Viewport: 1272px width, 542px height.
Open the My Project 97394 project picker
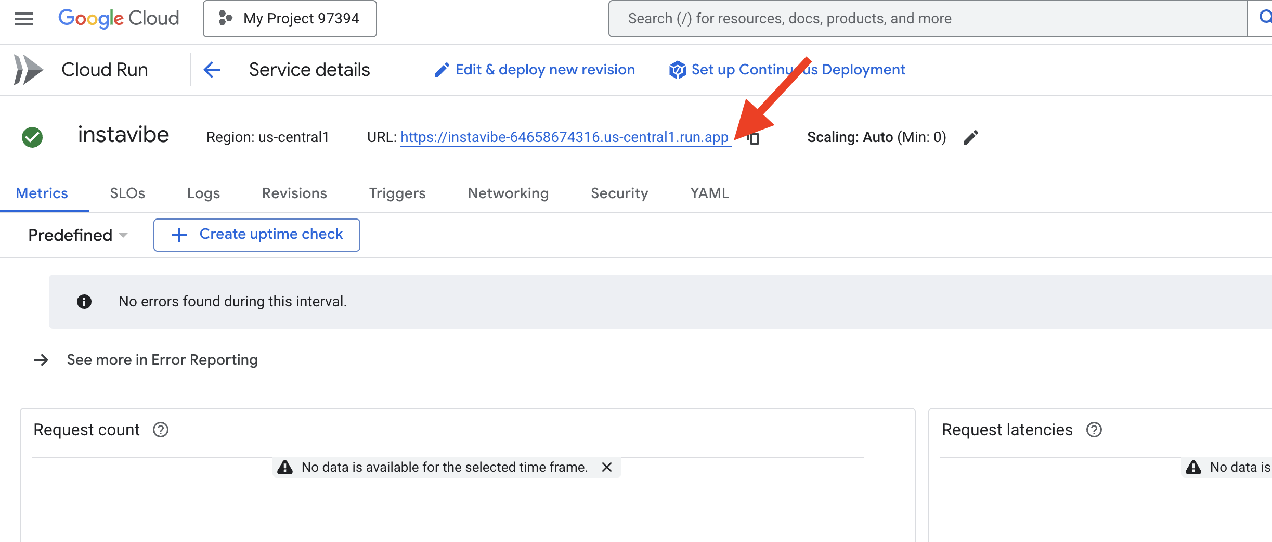point(290,19)
